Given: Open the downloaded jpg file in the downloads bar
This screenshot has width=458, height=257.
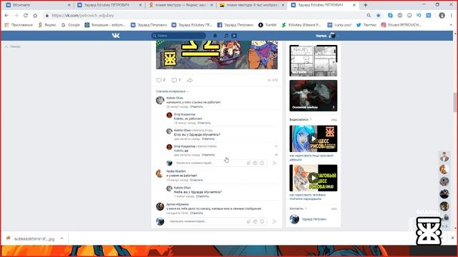Looking at the screenshot, I should (31, 238).
